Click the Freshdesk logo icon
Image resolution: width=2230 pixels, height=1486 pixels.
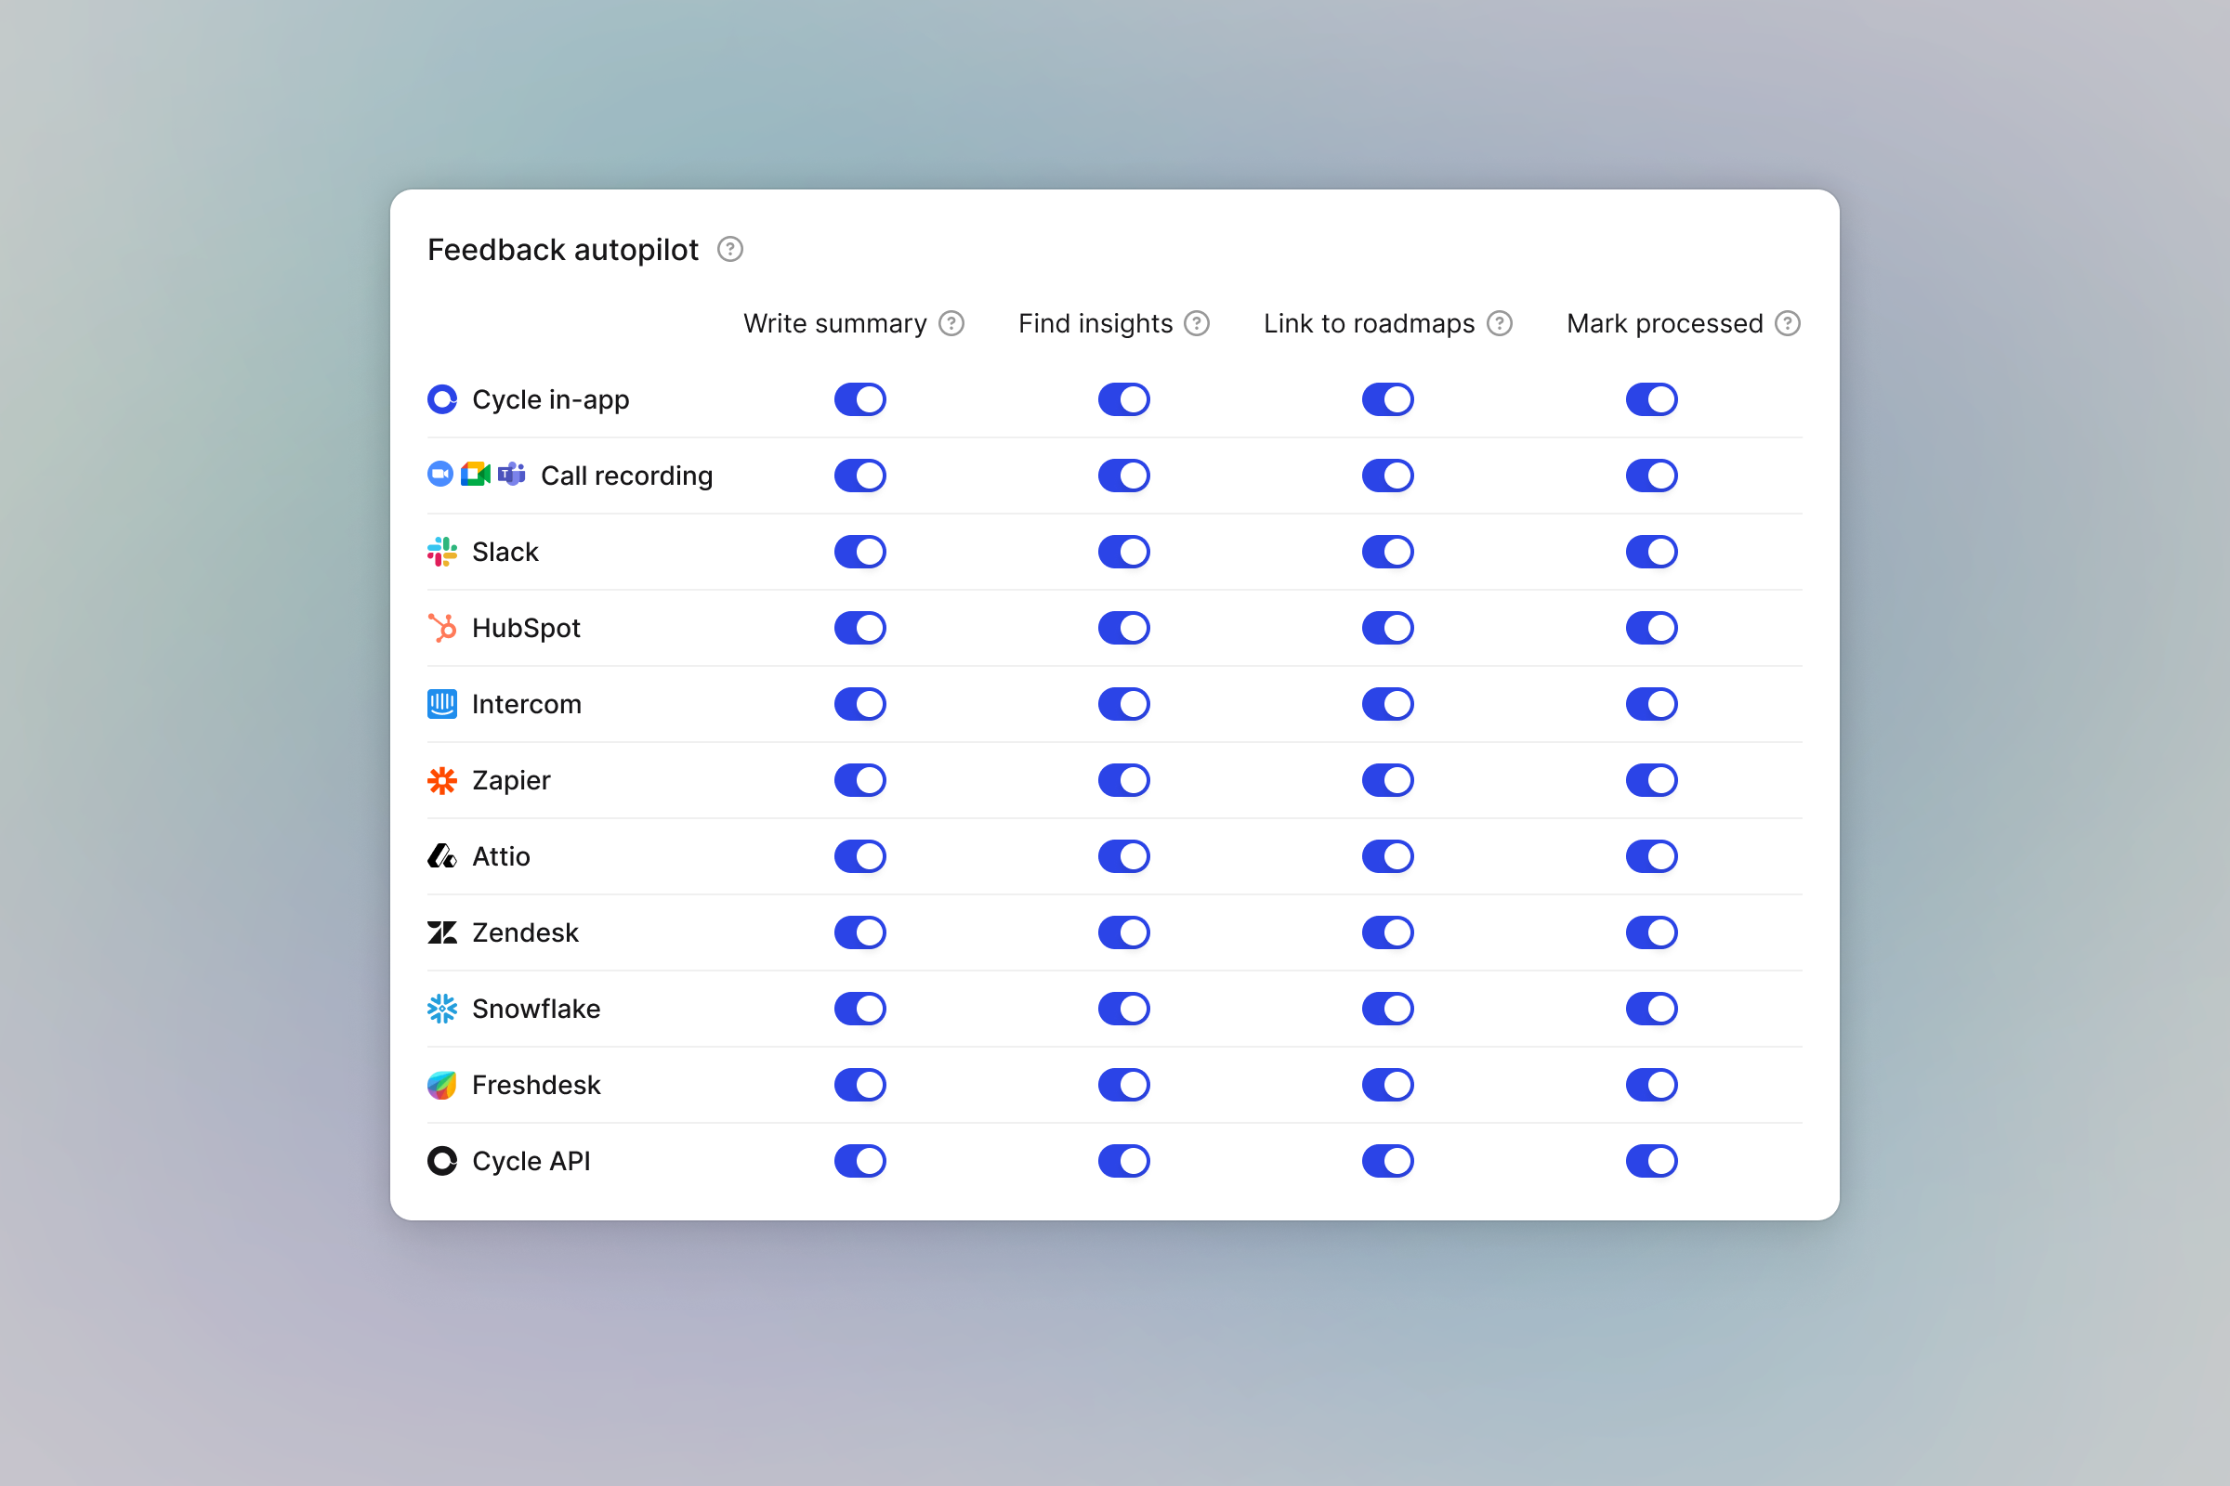coord(442,1085)
